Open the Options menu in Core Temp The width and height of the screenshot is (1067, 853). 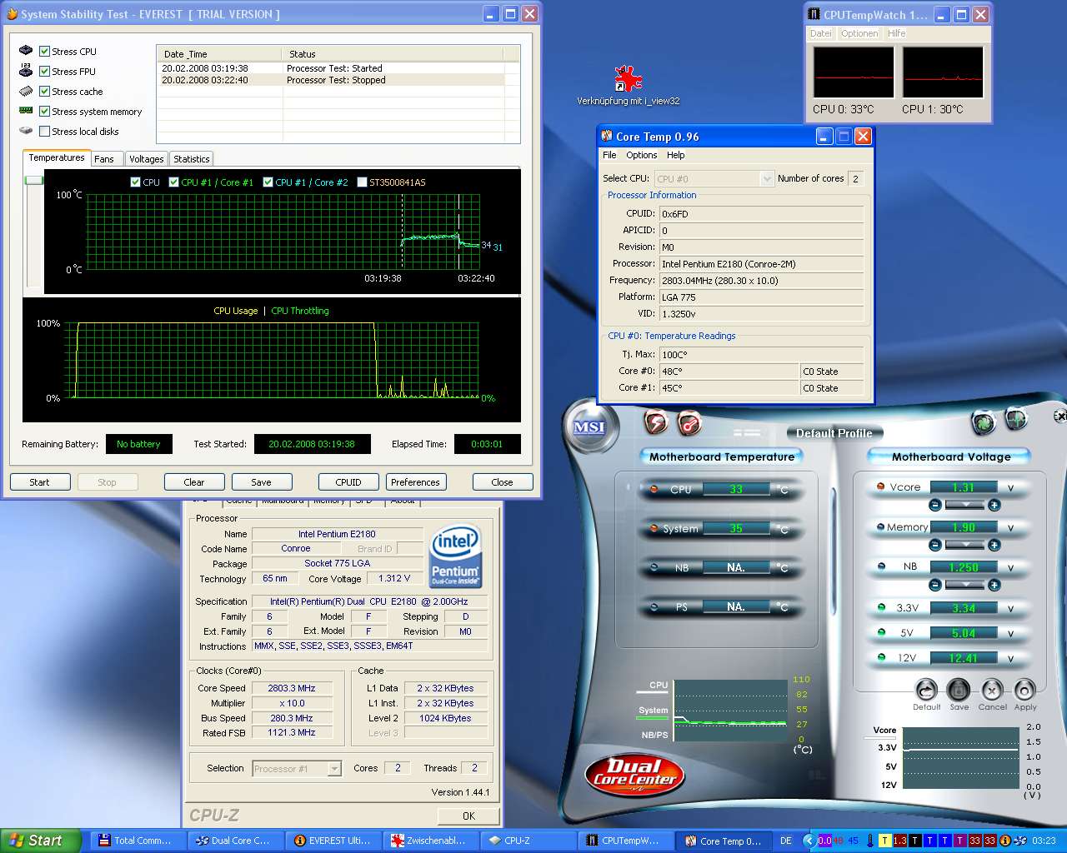point(642,155)
